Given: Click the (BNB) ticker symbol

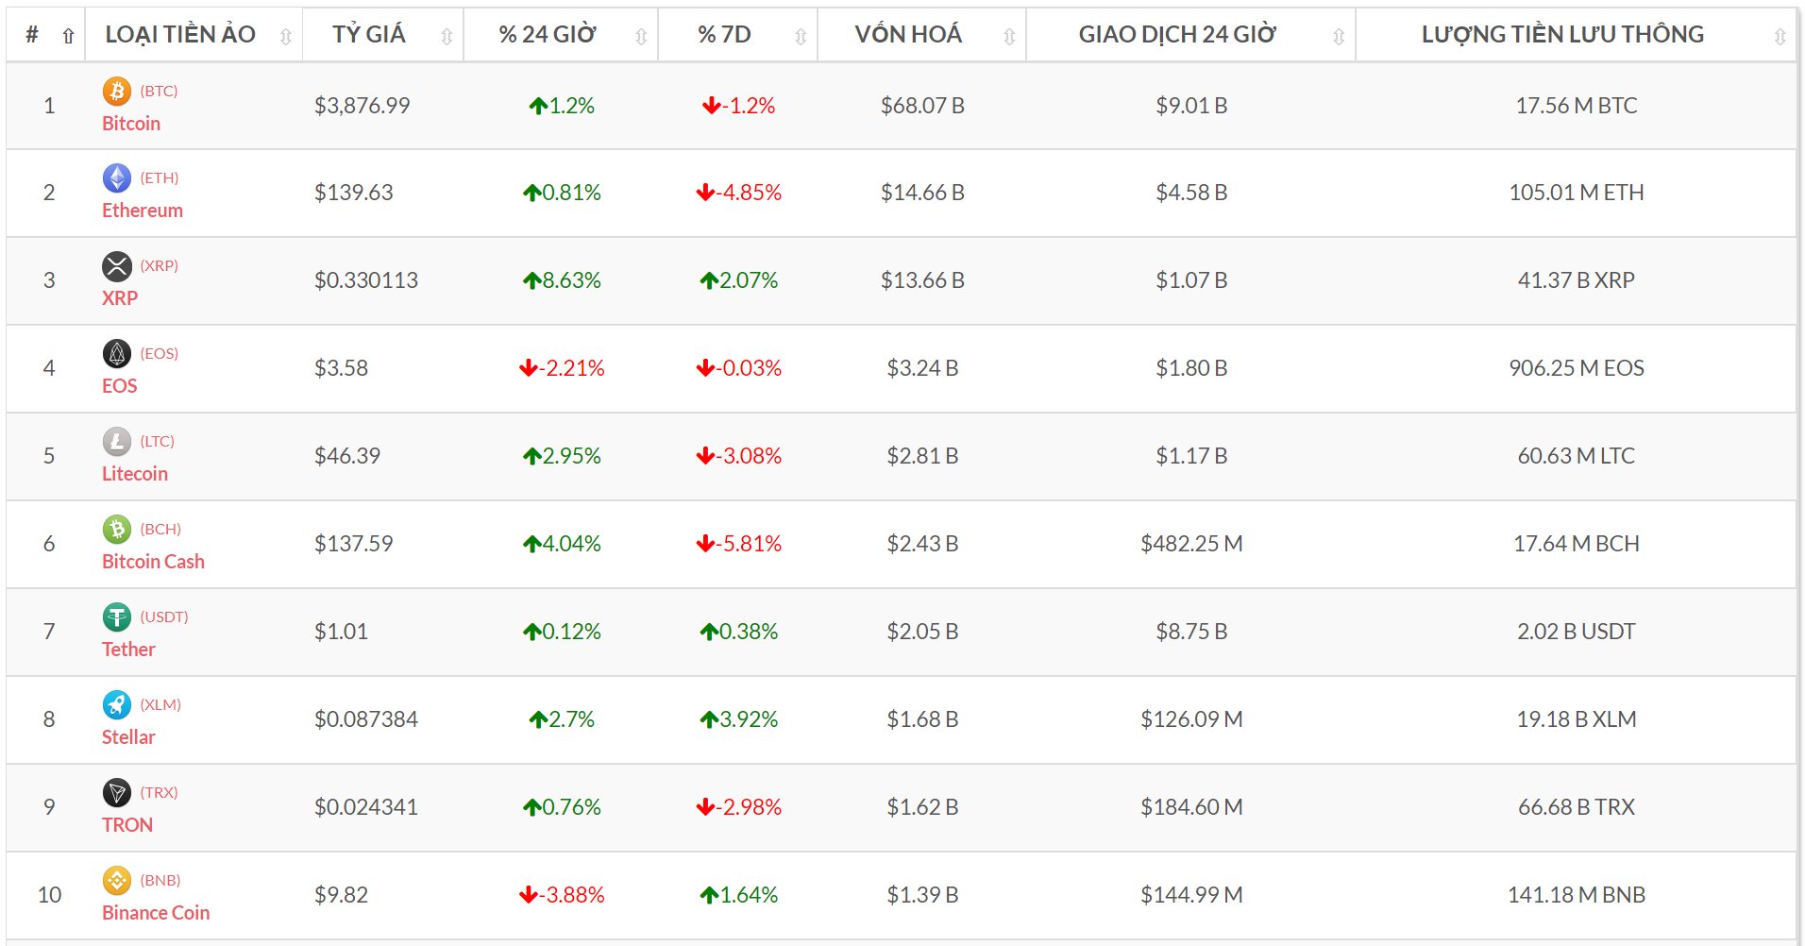Looking at the screenshot, I should click(x=160, y=881).
